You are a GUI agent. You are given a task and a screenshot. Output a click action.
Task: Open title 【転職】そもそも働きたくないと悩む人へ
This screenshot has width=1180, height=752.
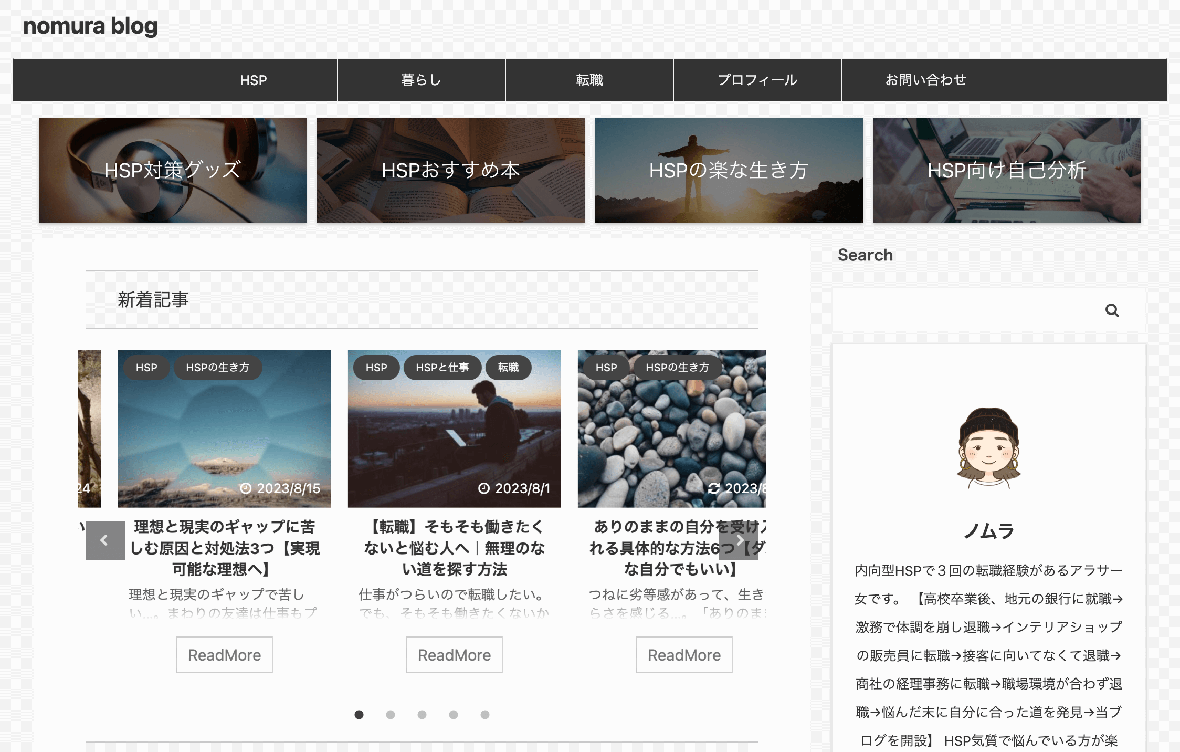click(x=455, y=548)
